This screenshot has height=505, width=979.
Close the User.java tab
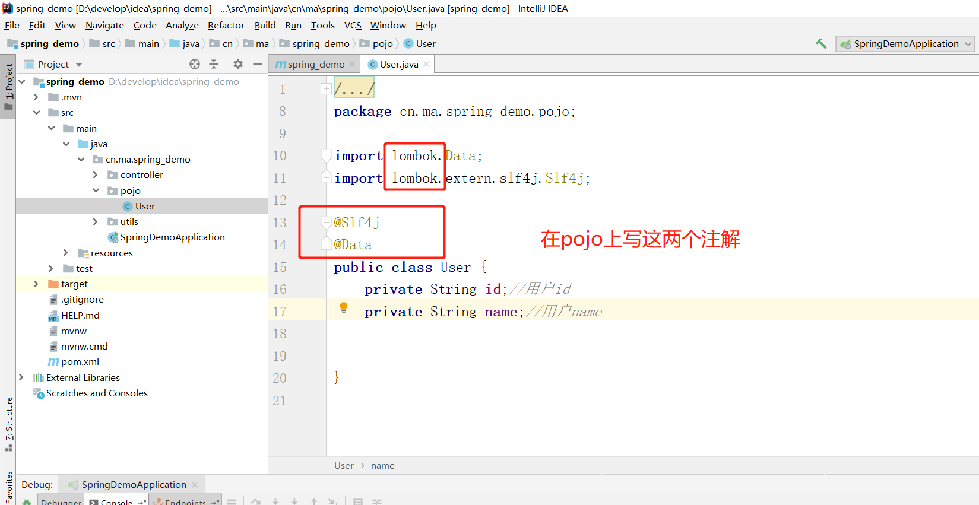pos(426,64)
